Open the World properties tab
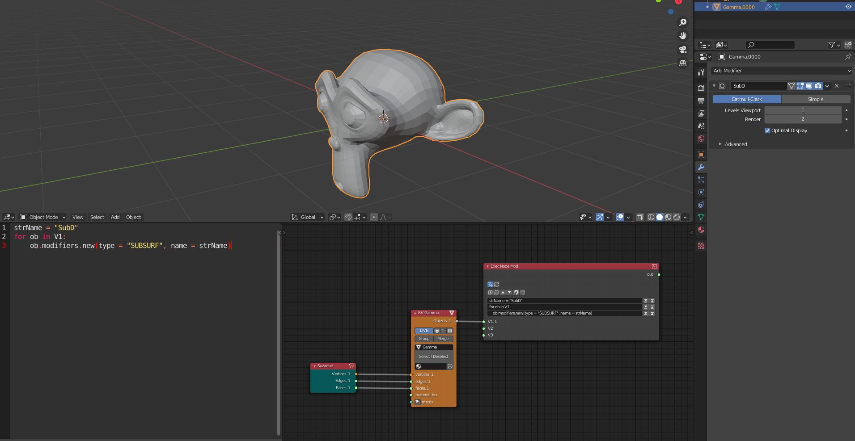855x441 pixels. 701,139
